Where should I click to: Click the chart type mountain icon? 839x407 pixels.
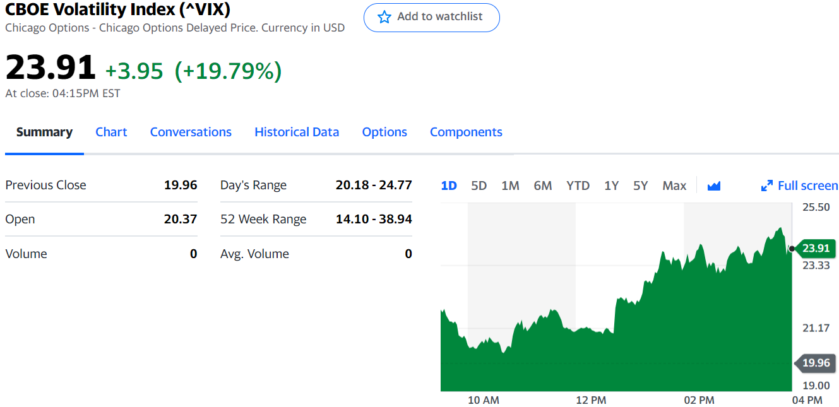click(714, 186)
